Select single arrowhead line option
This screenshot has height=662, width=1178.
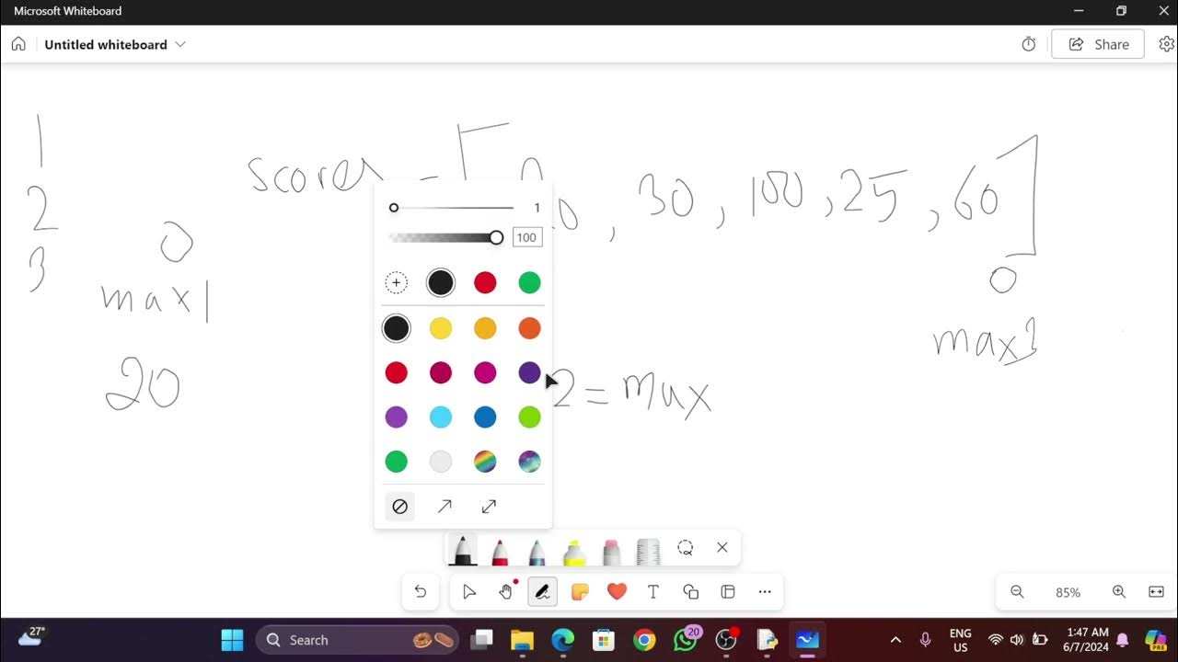point(445,507)
